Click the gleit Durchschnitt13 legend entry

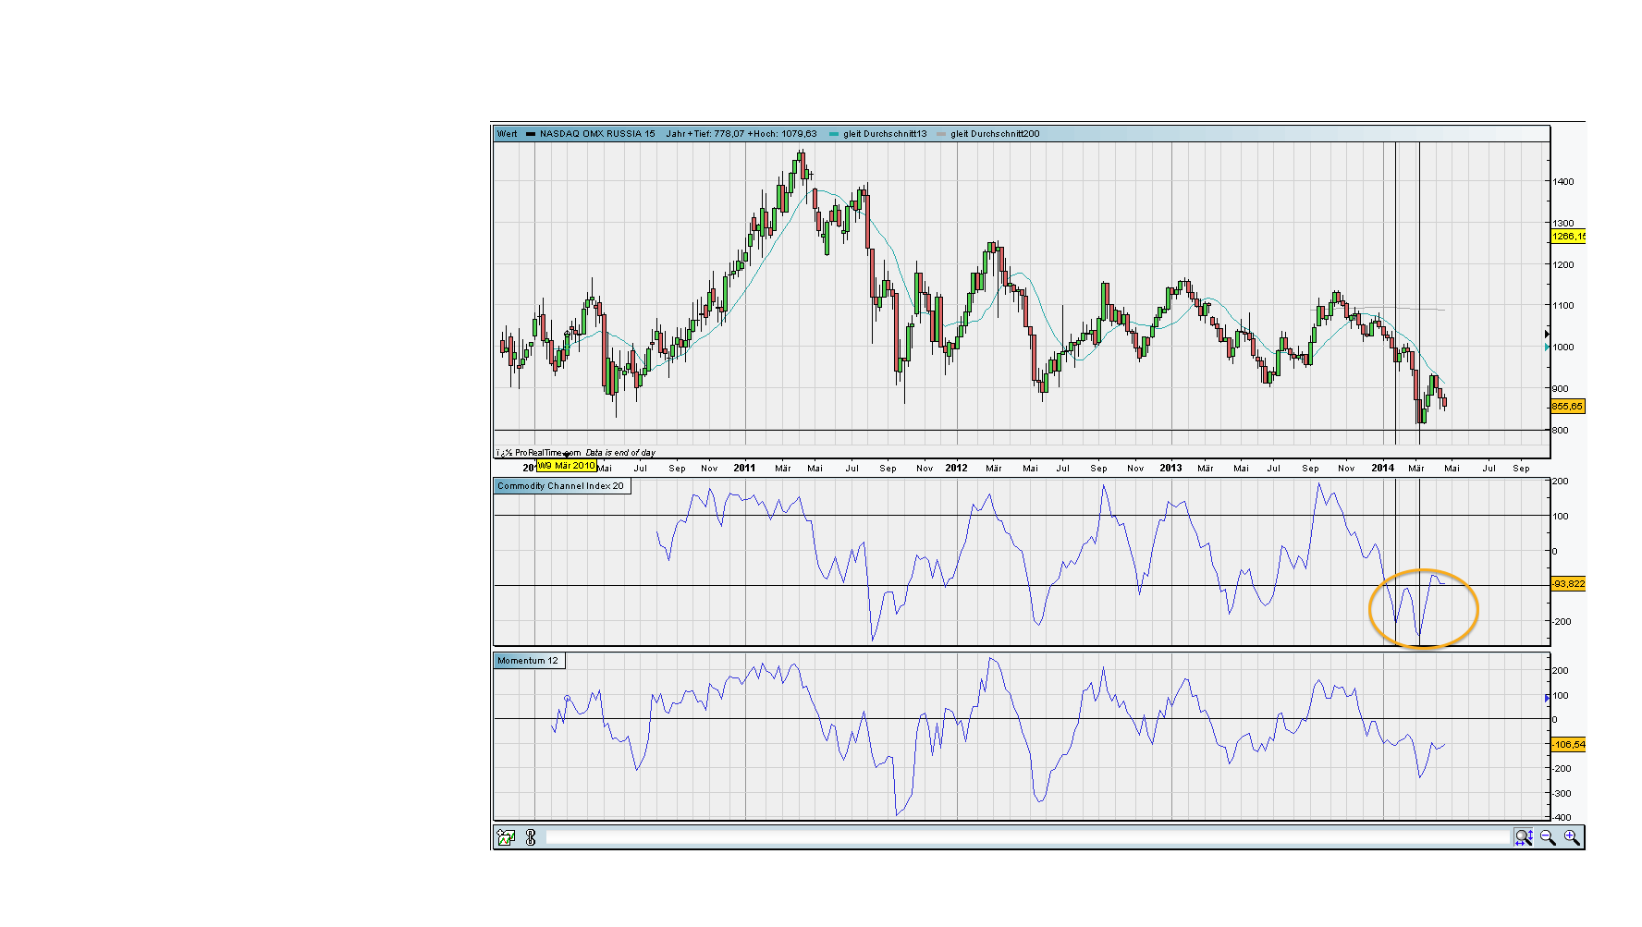pos(885,134)
